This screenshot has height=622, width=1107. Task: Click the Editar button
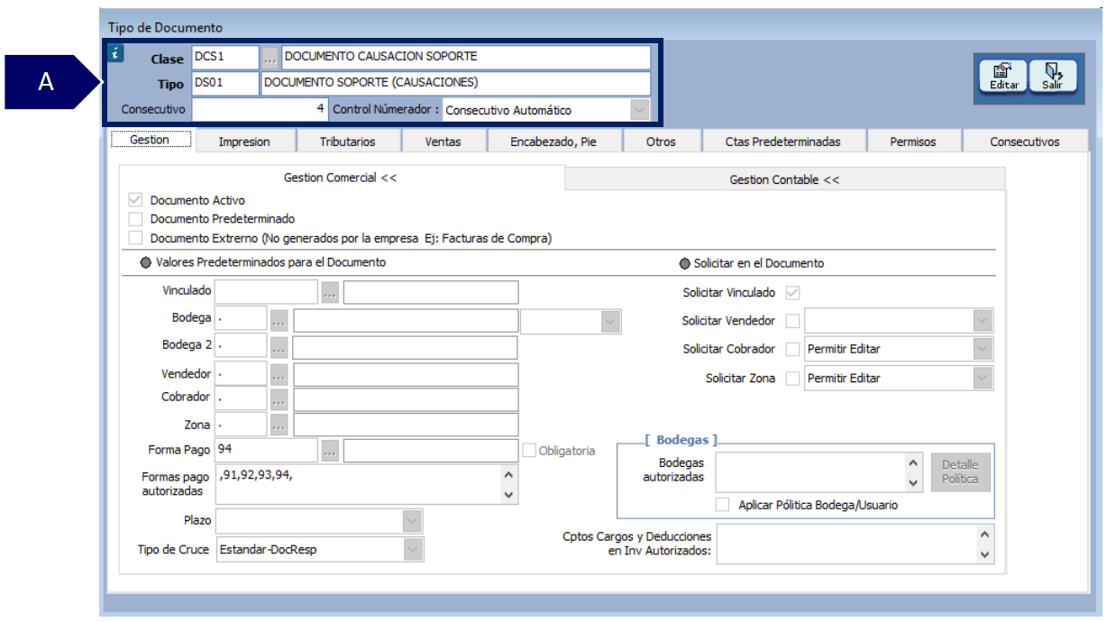[x=1003, y=77]
